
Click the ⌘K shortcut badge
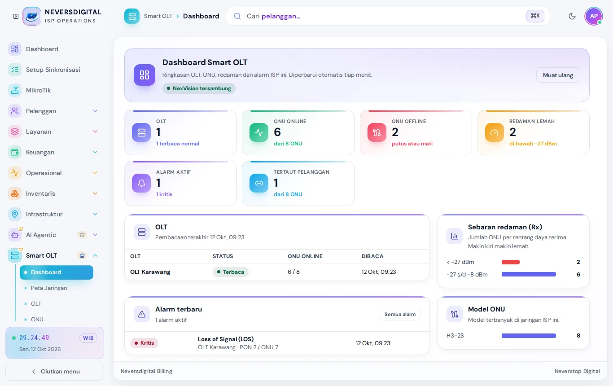pyautogui.click(x=535, y=16)
